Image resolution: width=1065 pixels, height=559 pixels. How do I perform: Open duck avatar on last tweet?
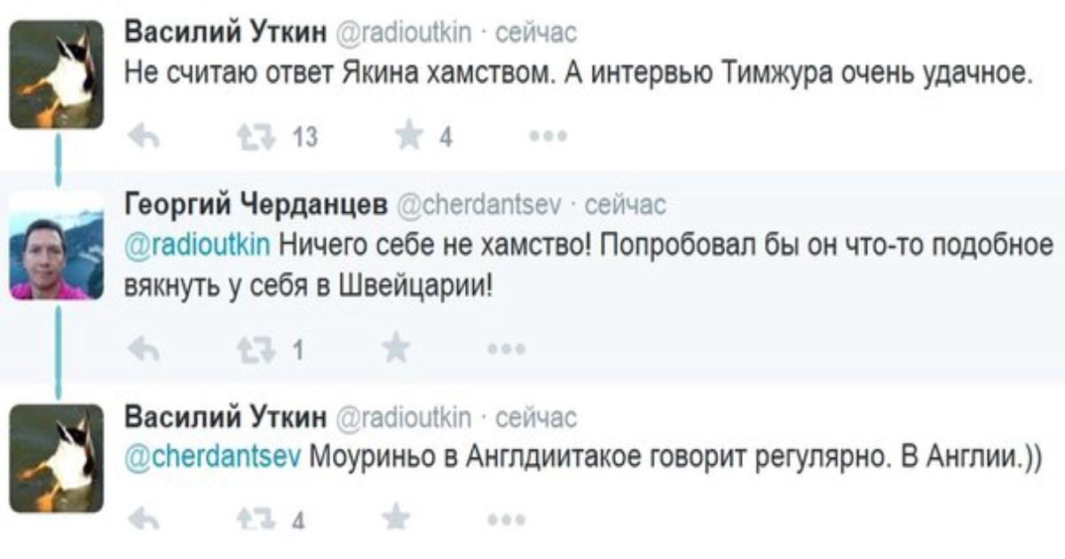coord(56,458)
